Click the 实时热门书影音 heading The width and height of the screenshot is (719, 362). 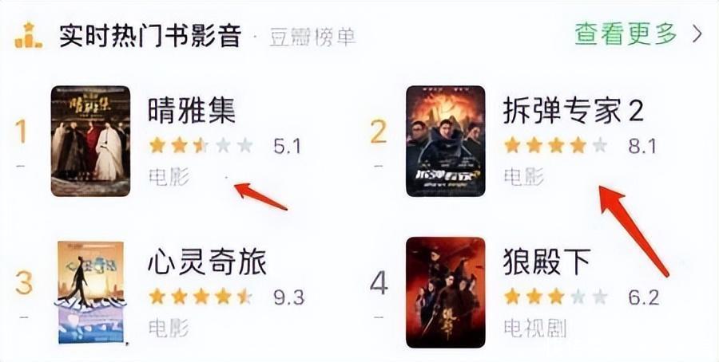(150, 36)
